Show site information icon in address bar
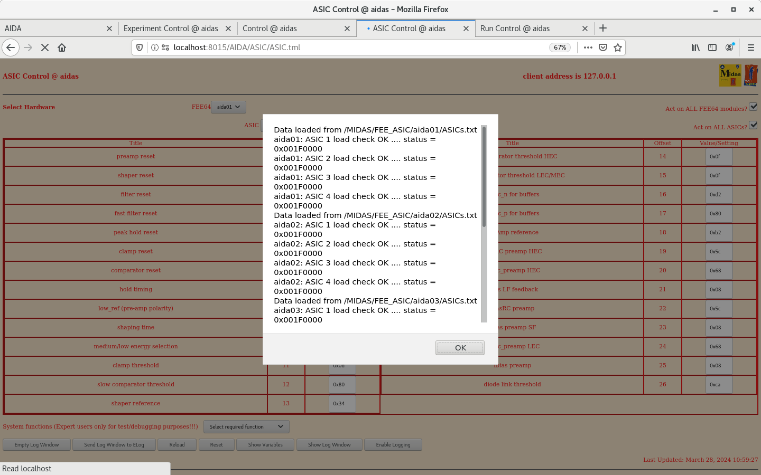The image size is (761, 475). pyautogui.click(x=155, y=47)
